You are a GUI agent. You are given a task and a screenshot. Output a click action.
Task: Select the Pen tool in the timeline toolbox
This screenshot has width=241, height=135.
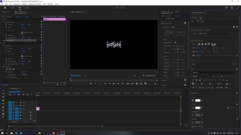pyautogui.click(x=3, y=107)
